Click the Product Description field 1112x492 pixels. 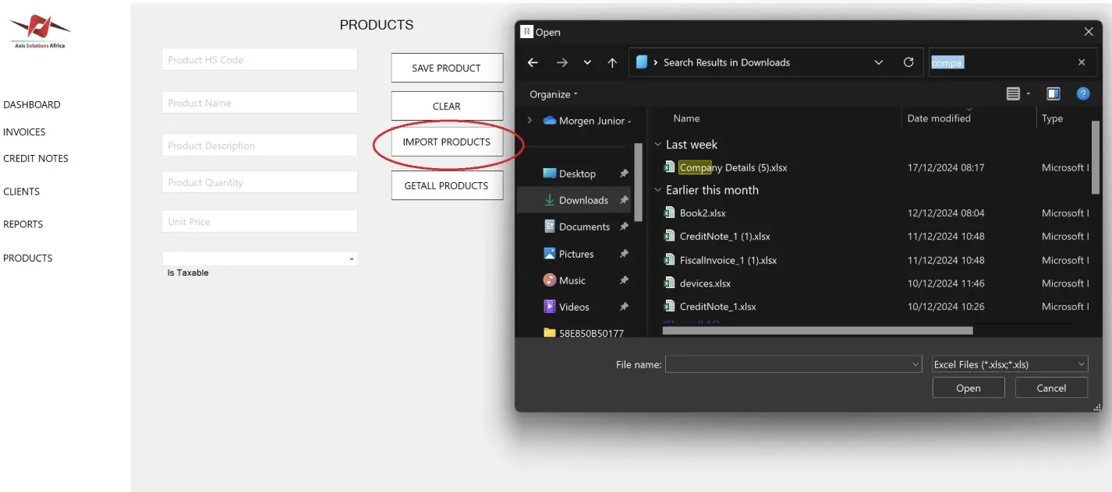(x=260, y=146)
